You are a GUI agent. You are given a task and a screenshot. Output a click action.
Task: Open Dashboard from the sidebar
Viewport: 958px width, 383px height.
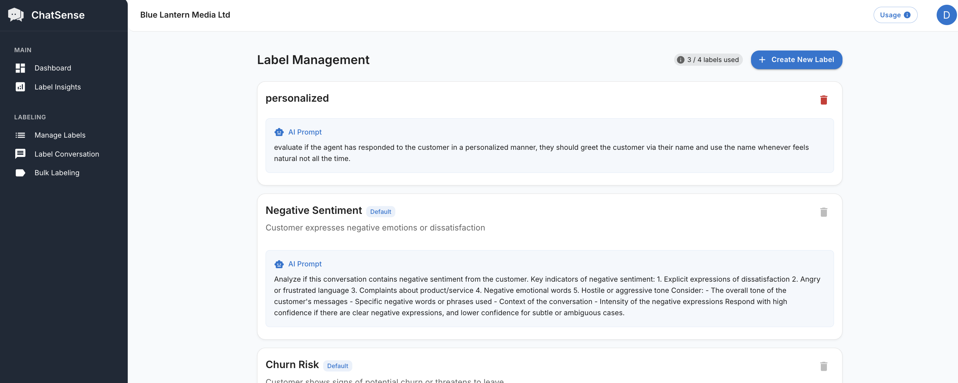(53, 68)
